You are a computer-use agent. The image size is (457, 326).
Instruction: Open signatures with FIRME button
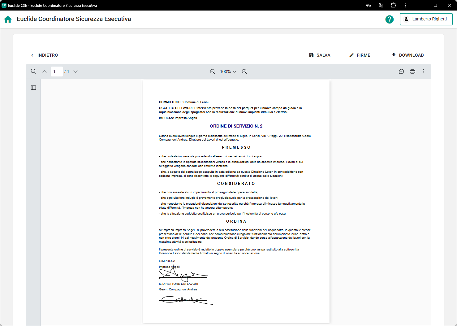(x=360, y=55)
